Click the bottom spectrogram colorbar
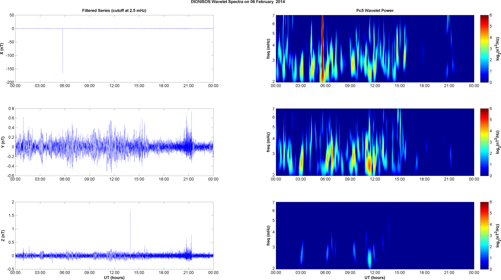Image resolution: width=501 pixels, height=280 pixels. [x=484, y=235]
